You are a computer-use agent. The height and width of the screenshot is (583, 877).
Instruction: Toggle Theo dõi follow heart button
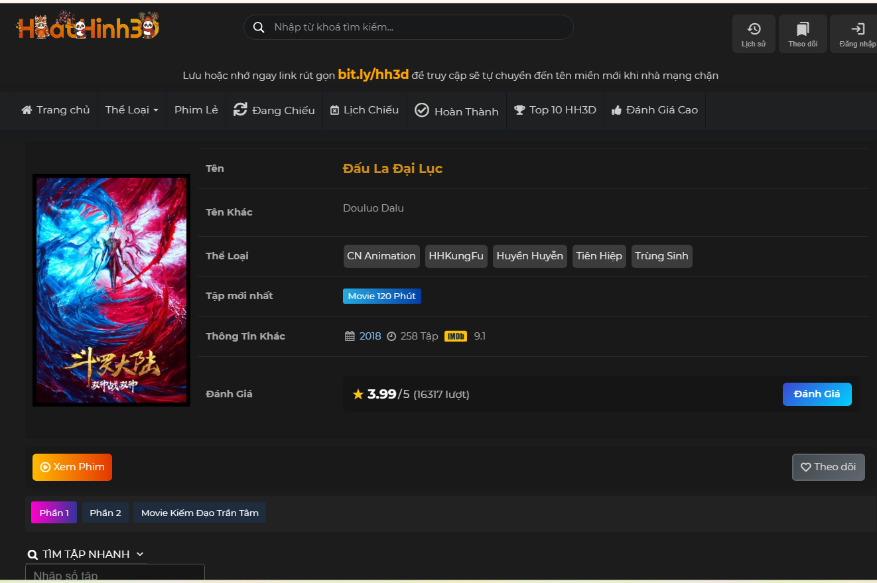pyautogui.click(x=828, y=467)
